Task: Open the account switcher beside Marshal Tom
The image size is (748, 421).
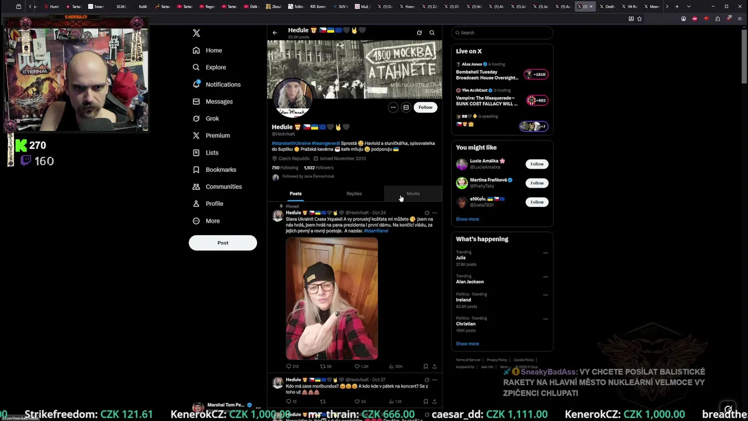Action: pos(258,408)
